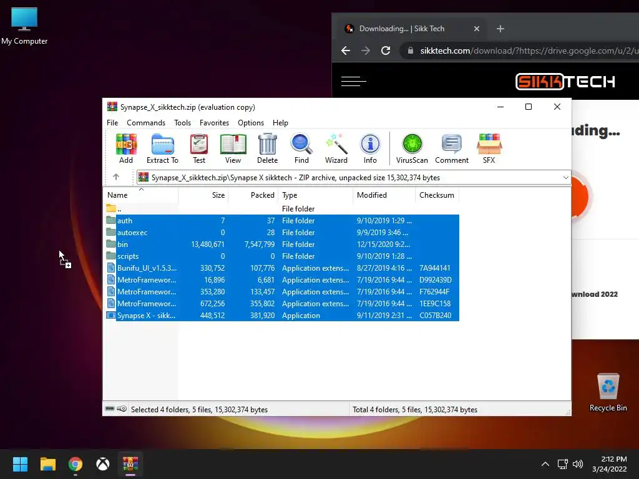Select the Bunifu_UI_v1.5.3 file
The width and height of the screenshot is (639, 479).
281,268
